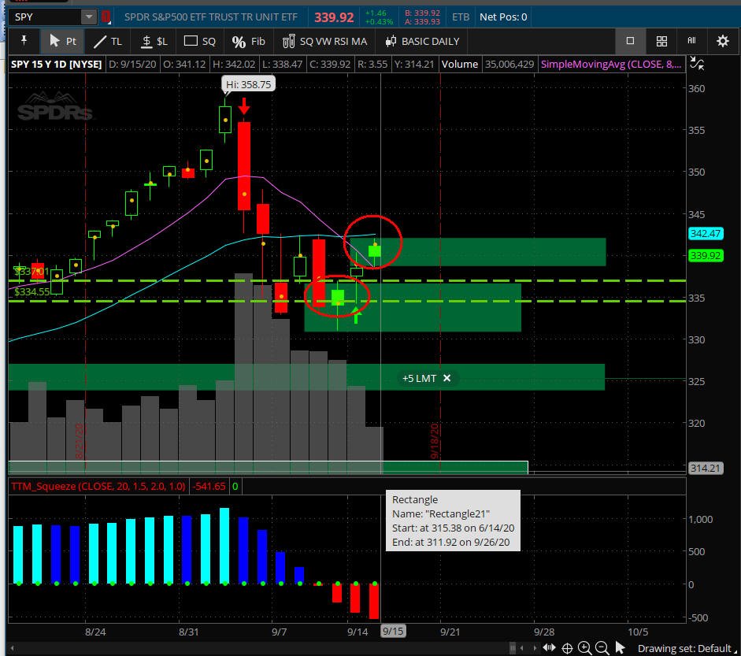
Task: Cancel the +5 LMT order
Action: [x=446, y=378]
